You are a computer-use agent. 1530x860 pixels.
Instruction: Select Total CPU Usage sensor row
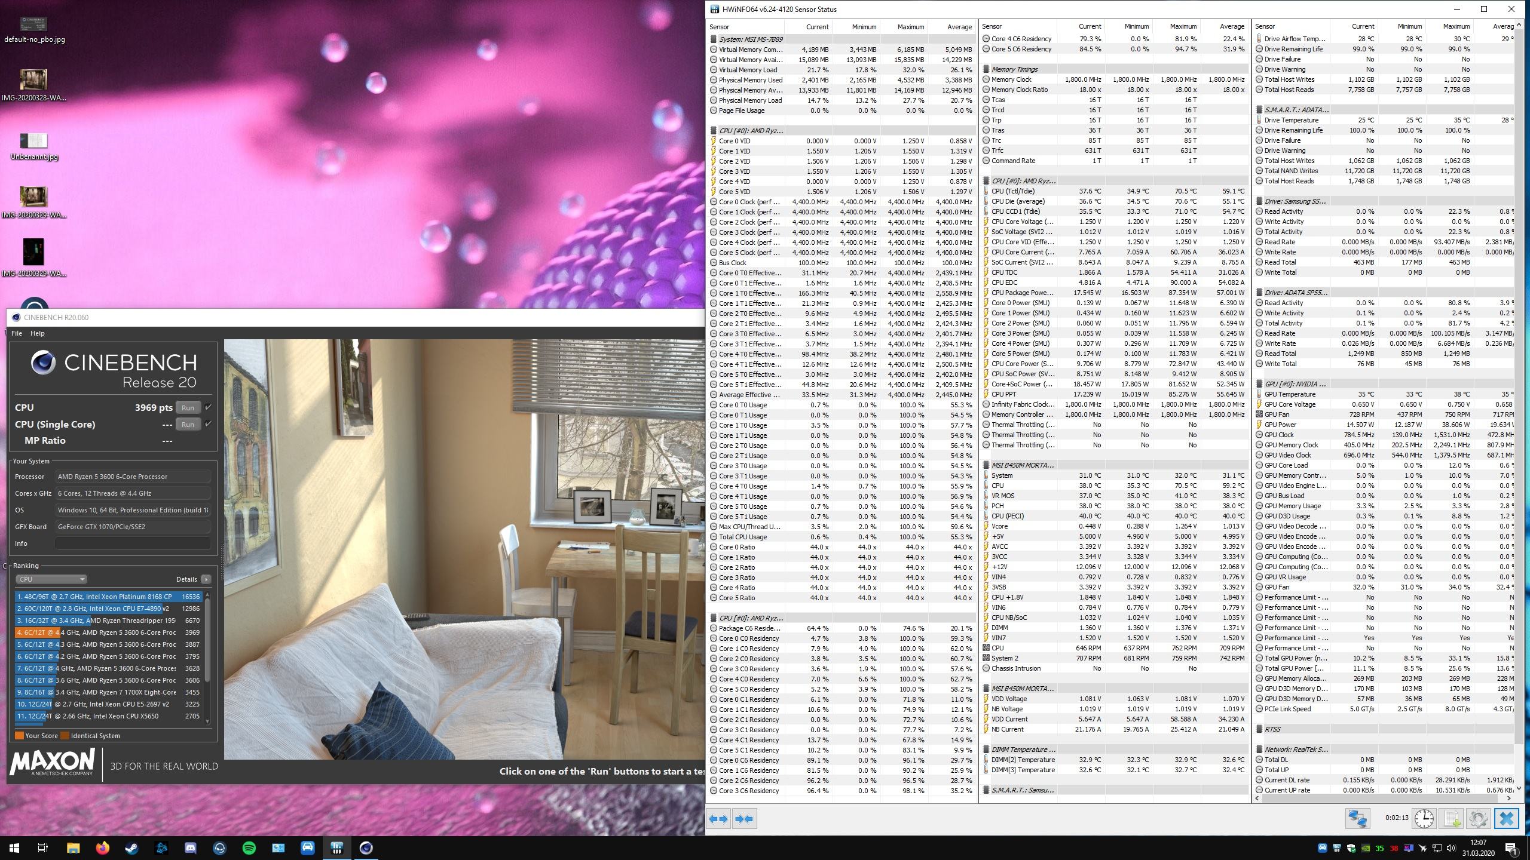(x=842, y=537)
